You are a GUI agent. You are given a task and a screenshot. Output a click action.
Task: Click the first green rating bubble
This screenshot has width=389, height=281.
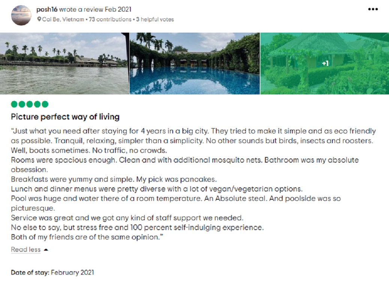coord(14,104)
